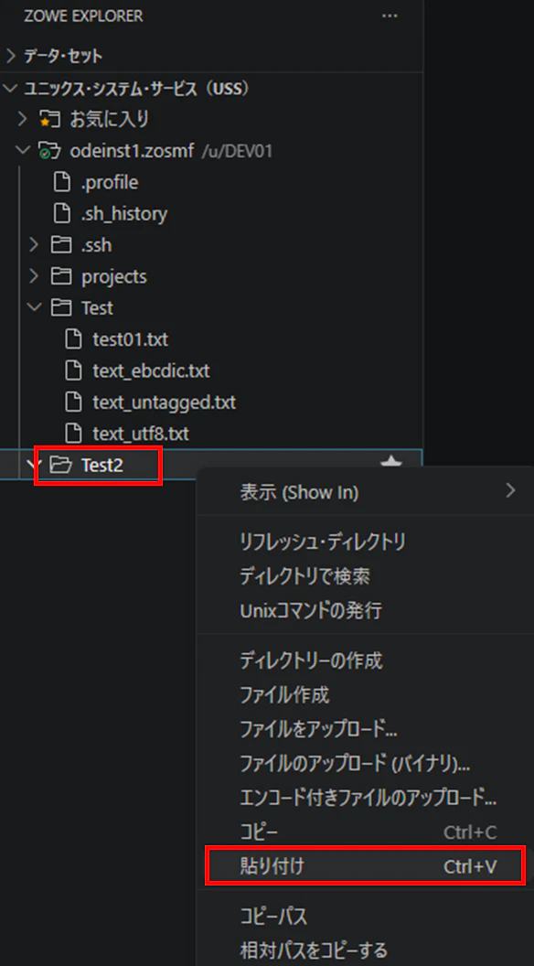The image size is (534, 966).
Task: Select 貼り付け from the context menu
Action: [x=365, y=867]
